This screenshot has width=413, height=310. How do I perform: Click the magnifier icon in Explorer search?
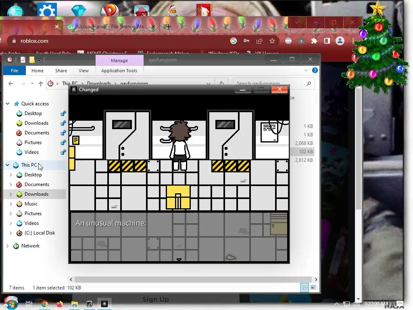coord(309,84)
